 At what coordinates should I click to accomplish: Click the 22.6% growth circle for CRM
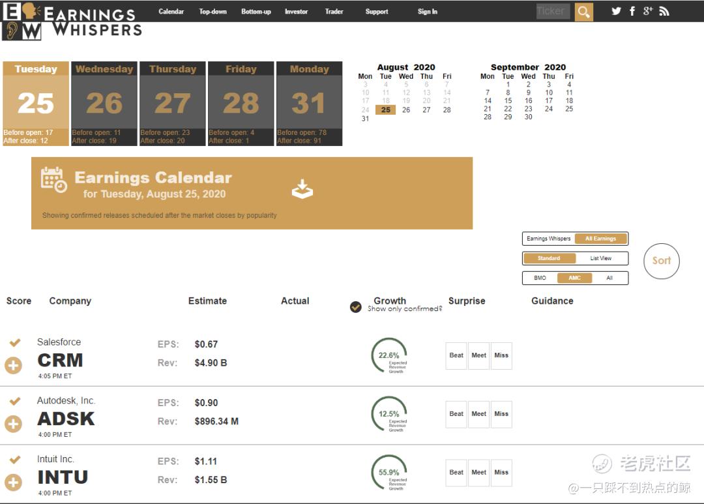pos(389,355)
